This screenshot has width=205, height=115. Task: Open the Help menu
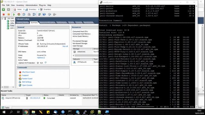pos(49,5)
